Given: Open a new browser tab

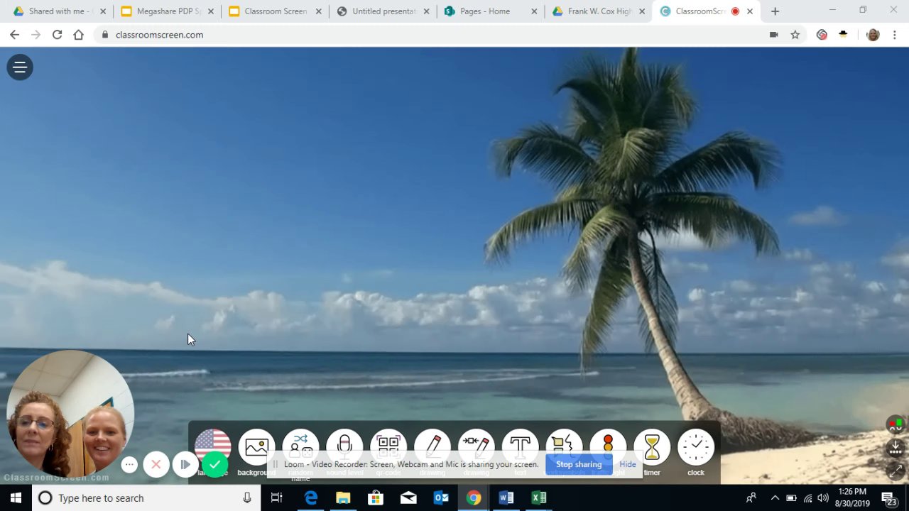Looking at the screenshot, I should 775,11.
